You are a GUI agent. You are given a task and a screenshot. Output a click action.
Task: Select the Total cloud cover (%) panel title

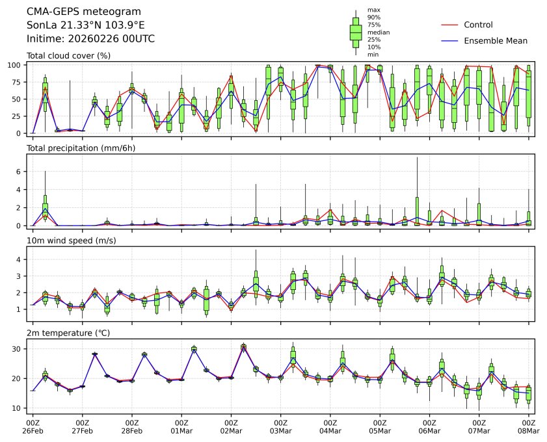(x=68, y=56)
